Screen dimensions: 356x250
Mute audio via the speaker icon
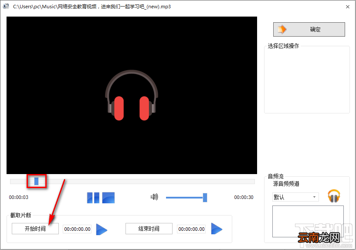pos(154,197)
